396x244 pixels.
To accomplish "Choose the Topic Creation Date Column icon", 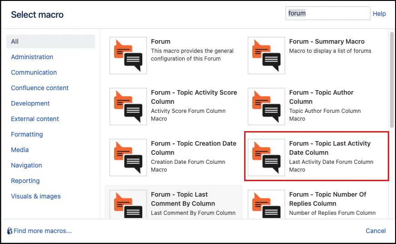I will 128,158.
